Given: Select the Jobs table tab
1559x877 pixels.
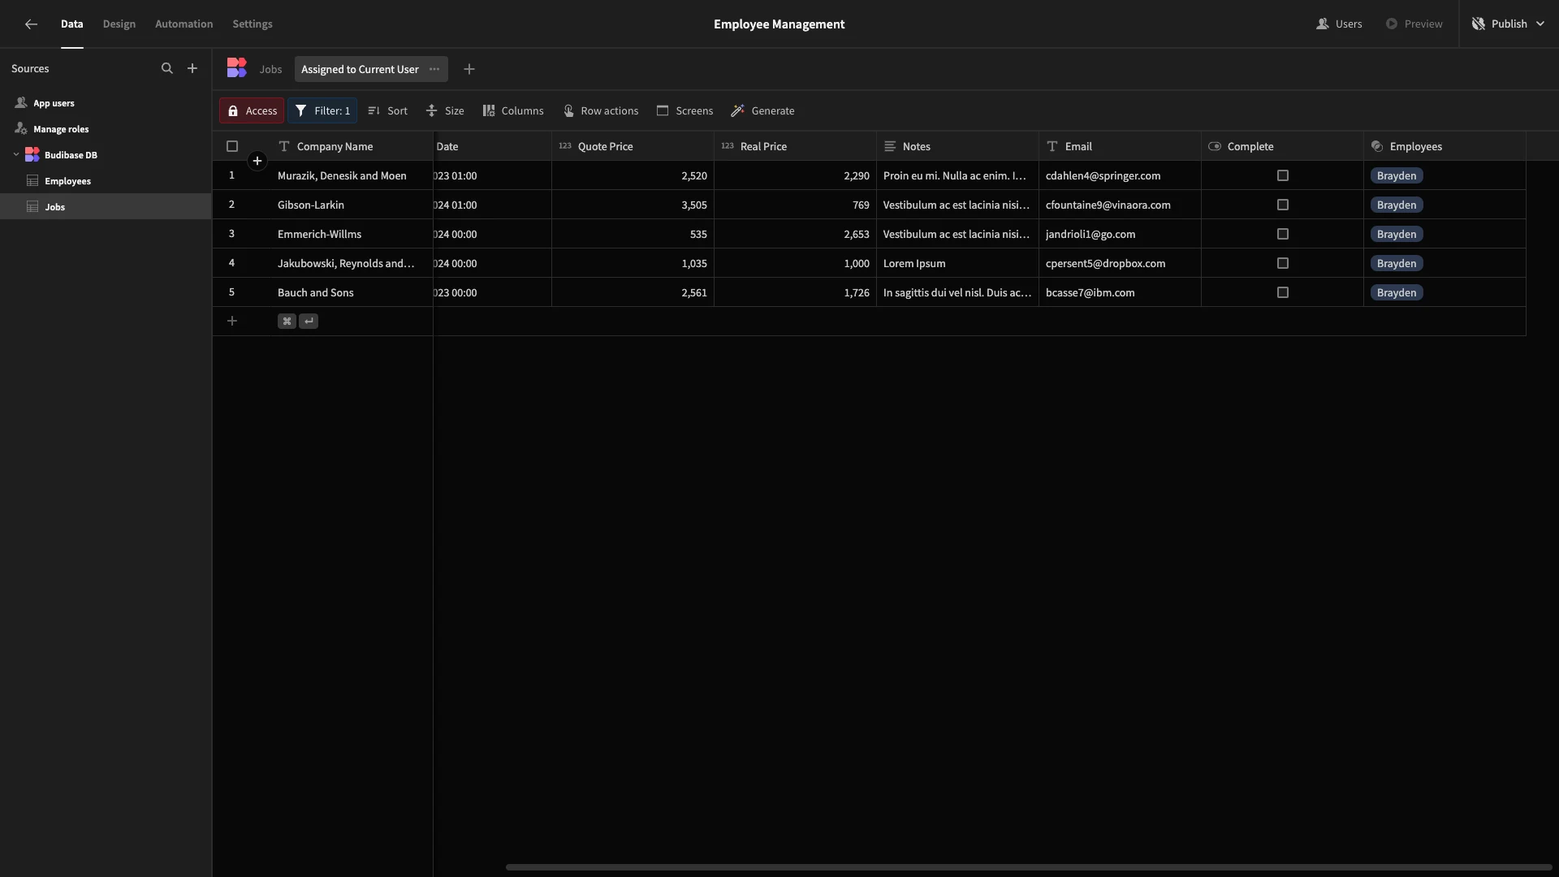Looking at the screenshot, I should [x=270, y=69].
